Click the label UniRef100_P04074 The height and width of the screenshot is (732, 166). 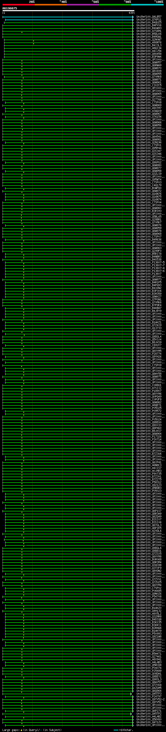(x=149, y=668)
